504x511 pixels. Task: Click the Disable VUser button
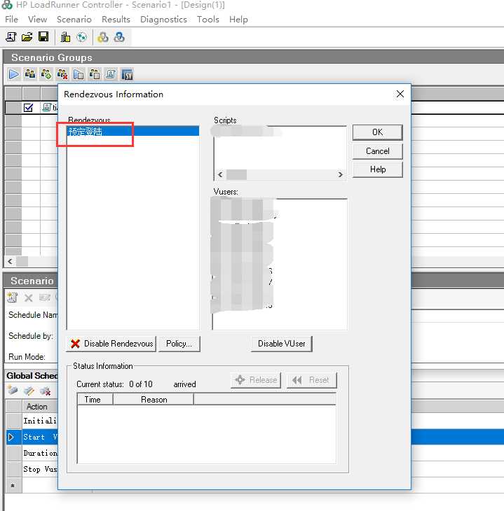281,344
